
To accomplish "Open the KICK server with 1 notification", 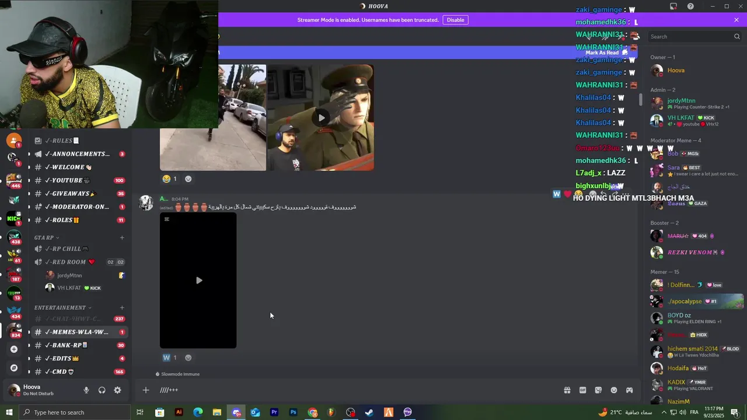I will [14, 219].
